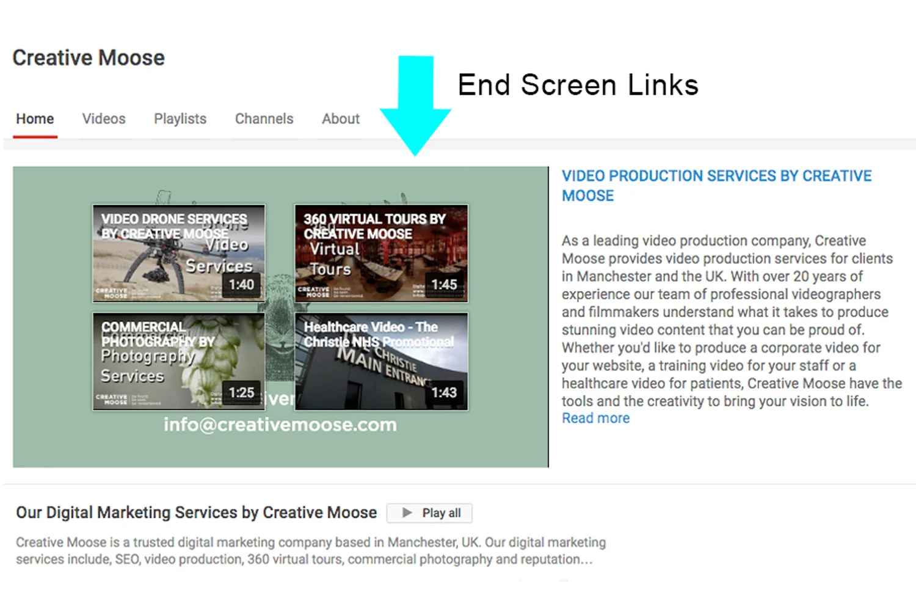The height and width of the screenshot is (611, 916).
Task: Go to the Channels tab
Action: pos(264,119)
